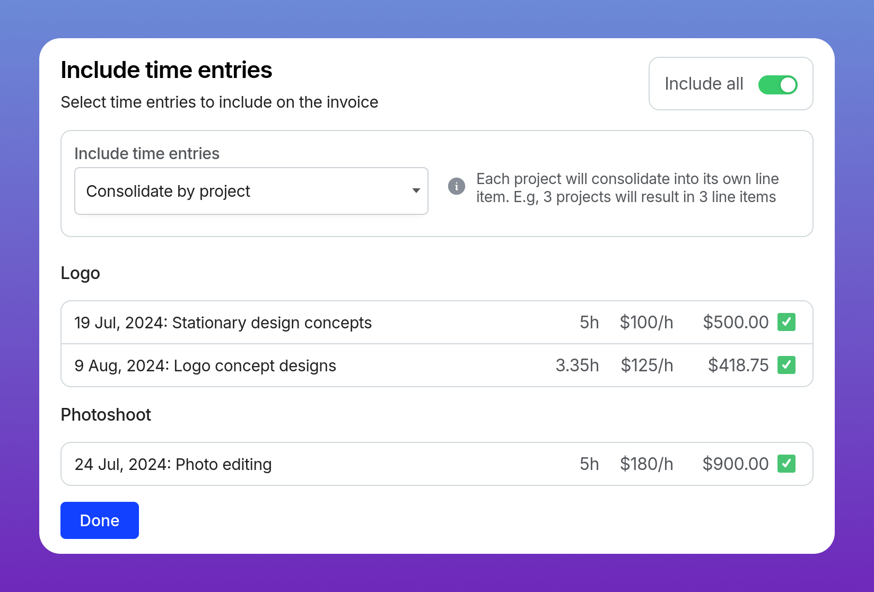Uncheck the Stationary design concepts entry
This screenshot has height=592, width=874.
pos(786,322)
